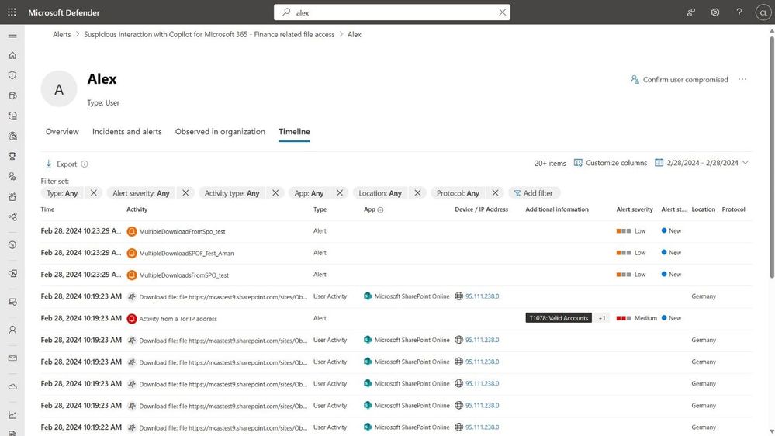
Task: Remove the Protocol filter
Action: click(495, 193)
